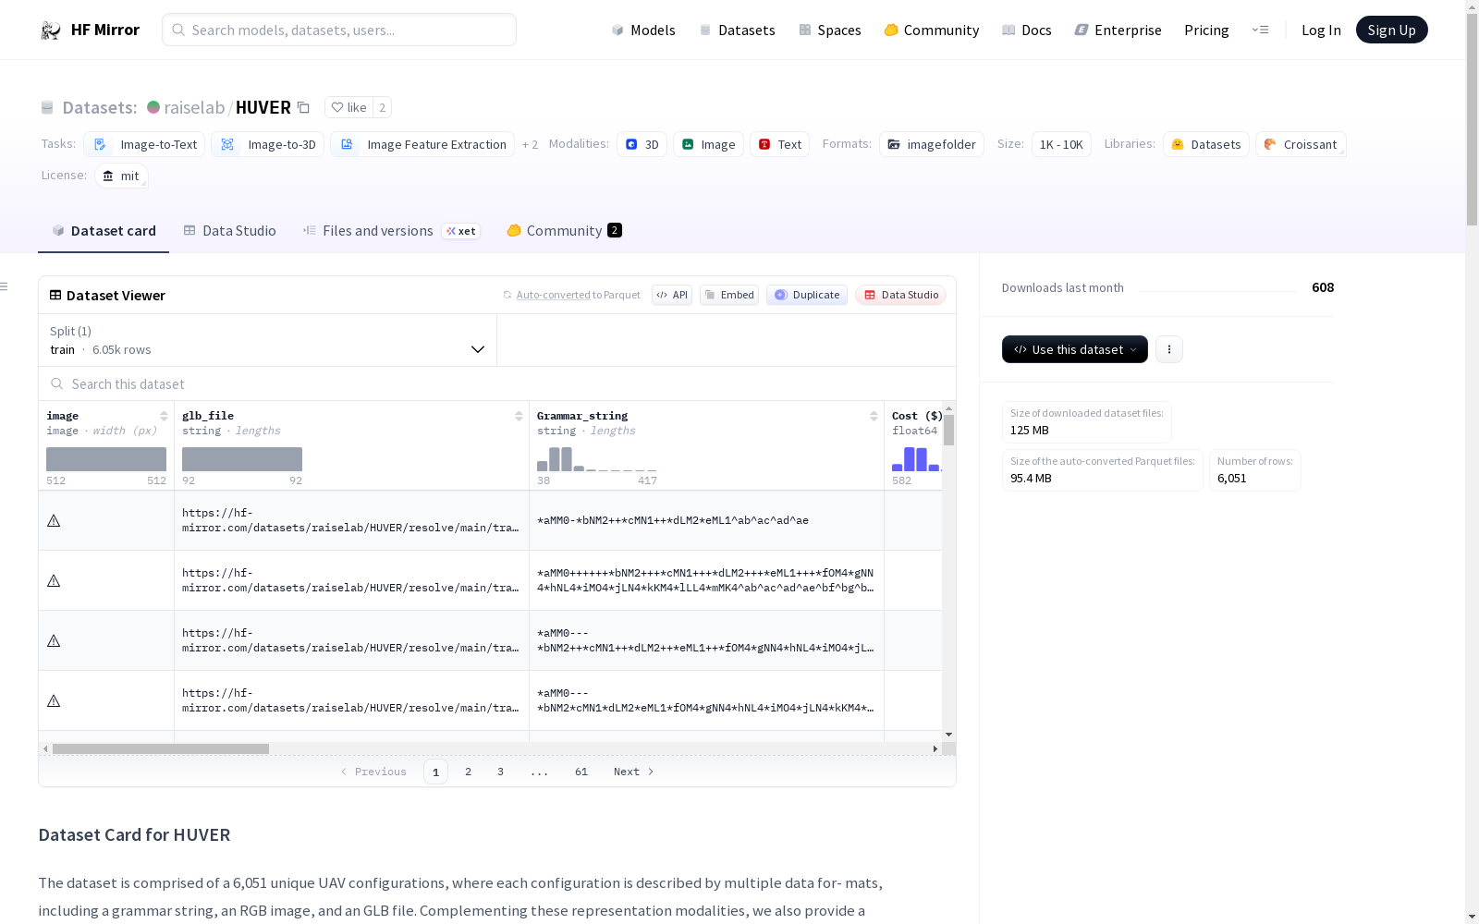Viewport: 1479px width, 924px height.
Task: Click warning icon in second table row
Action: point(54,580)
